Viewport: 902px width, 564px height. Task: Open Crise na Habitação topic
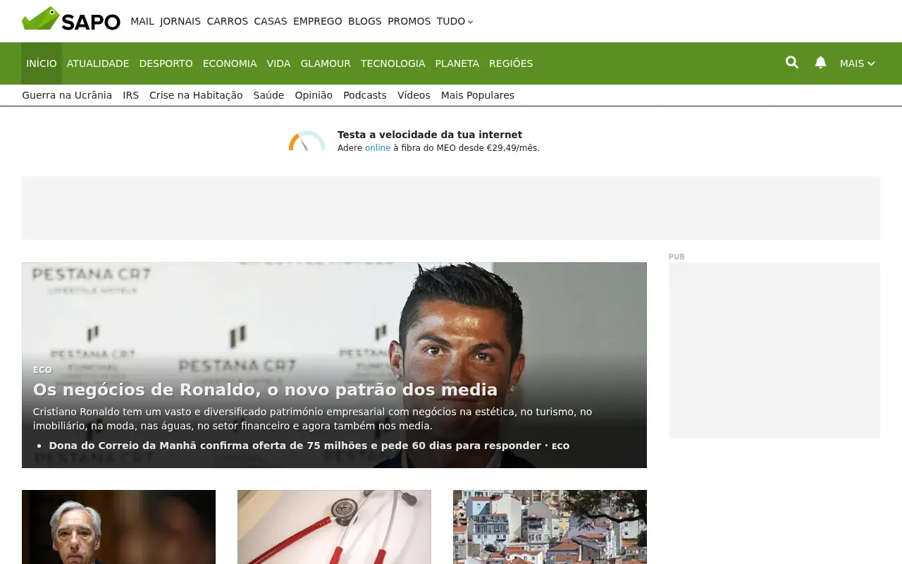[196, 95]
